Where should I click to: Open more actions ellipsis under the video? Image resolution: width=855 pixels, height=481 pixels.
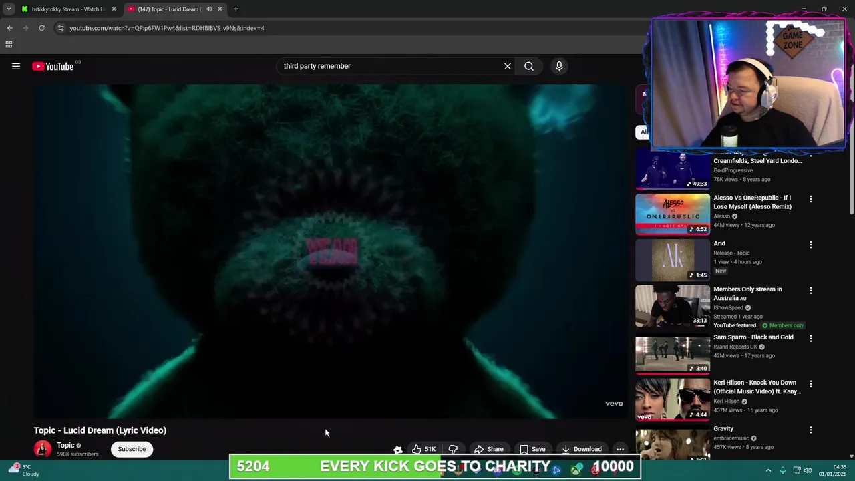(620, 449)
